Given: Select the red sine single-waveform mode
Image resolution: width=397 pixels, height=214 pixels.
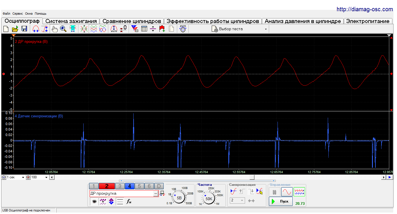Looking at the screenshot, I should click(x=287, y=192).
